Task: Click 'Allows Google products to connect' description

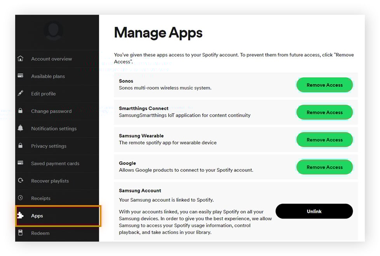Action: (x=186, y=170)
